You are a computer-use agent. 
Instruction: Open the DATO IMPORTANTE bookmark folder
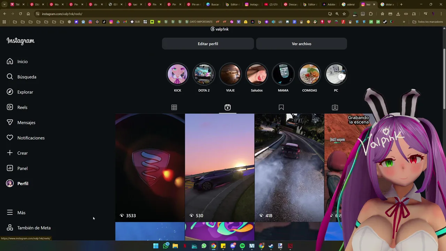pyautogui.click(x=199, y=22)
